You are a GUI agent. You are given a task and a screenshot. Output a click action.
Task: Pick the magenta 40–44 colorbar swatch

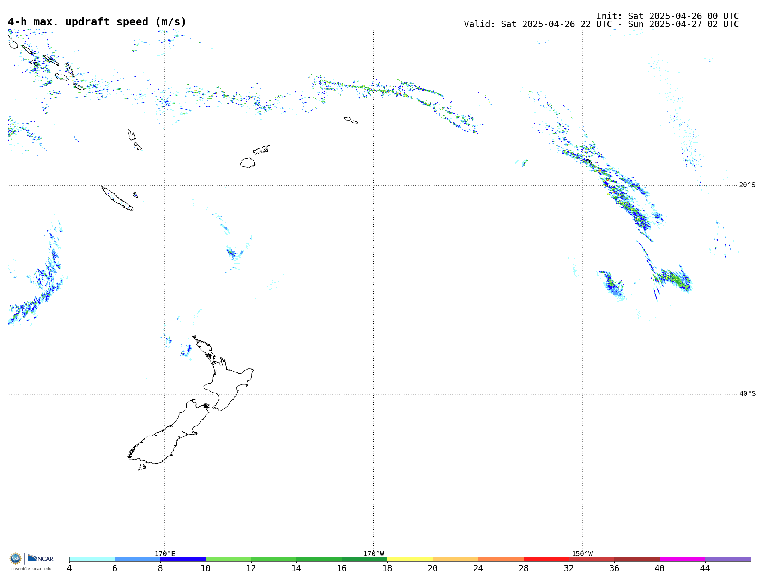(682, 559)
